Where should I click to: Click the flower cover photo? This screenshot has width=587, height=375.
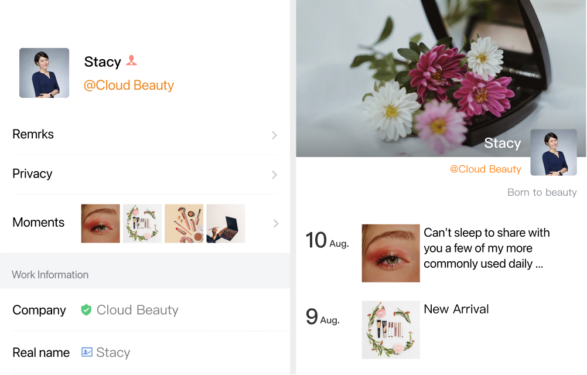[x=441, y=78]
